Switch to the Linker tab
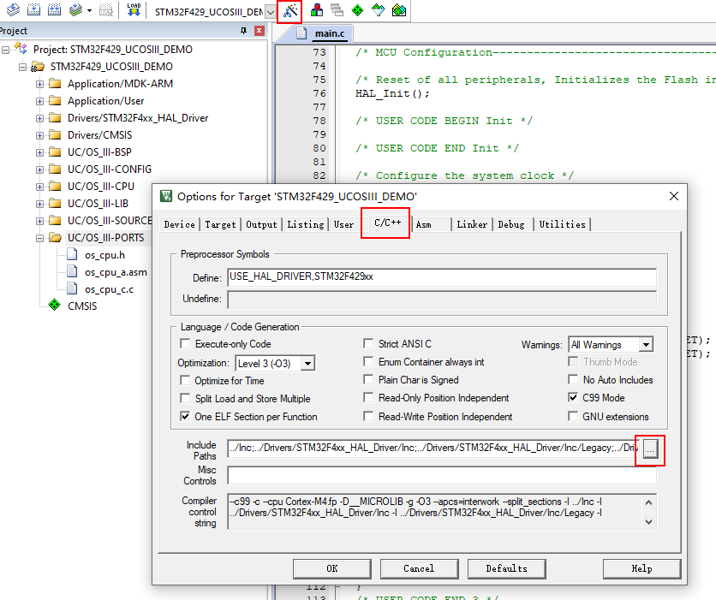Image resolution: width=716 pixels, height=600 pixels. [x=472, y=224]
